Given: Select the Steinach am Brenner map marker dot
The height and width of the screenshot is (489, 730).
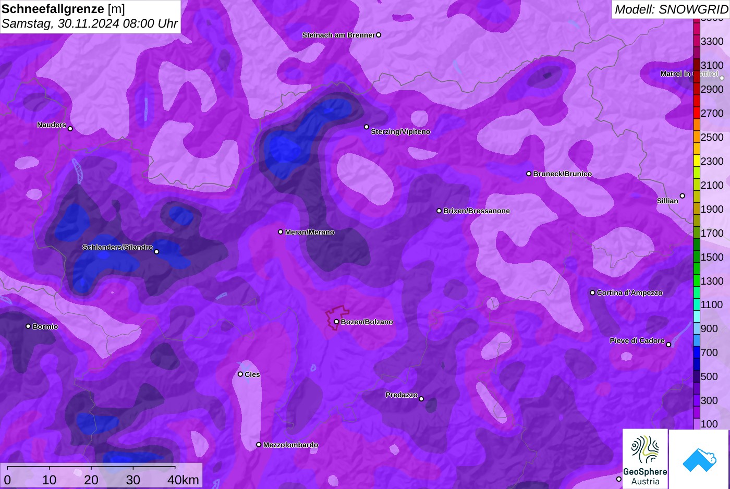Looking at the screenshot, I should 379,35.
